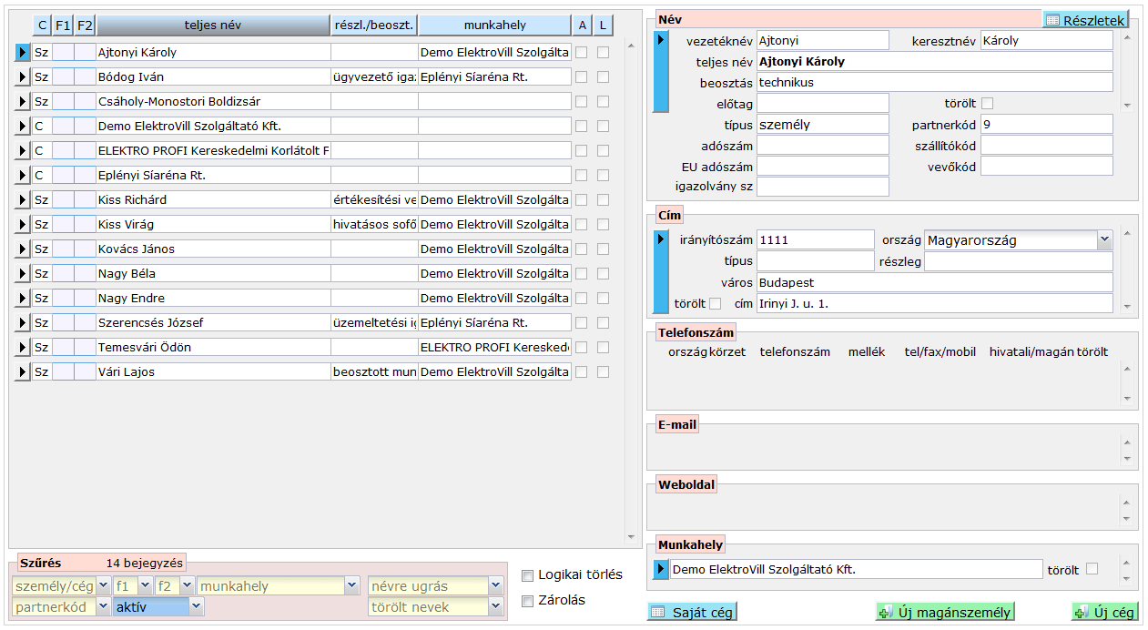Sort by teljes név column header
1148x630 pixels.
coord(213,25)
